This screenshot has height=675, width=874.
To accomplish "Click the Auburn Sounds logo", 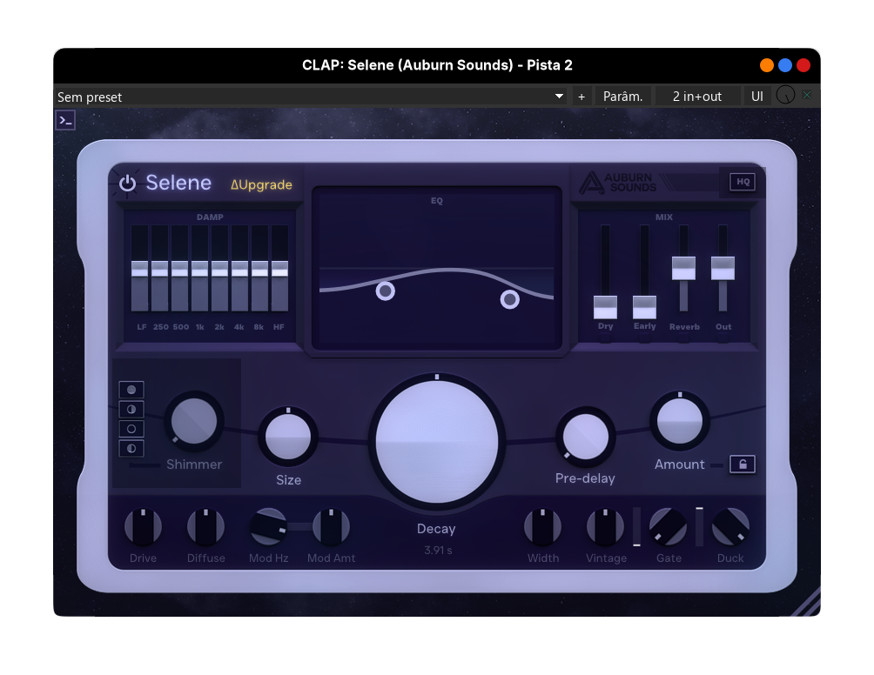I will (618, 182).
